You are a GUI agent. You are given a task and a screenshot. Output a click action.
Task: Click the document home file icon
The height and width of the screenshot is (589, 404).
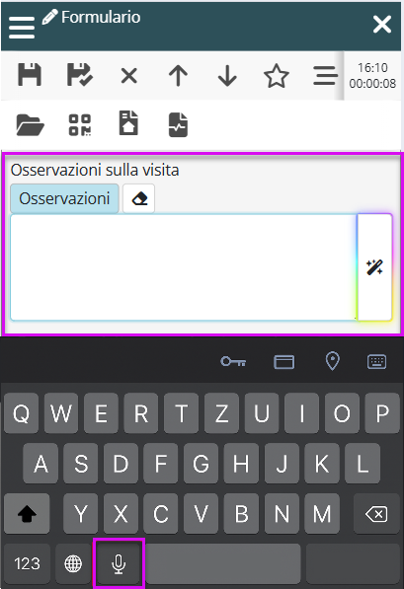point(128,123)
